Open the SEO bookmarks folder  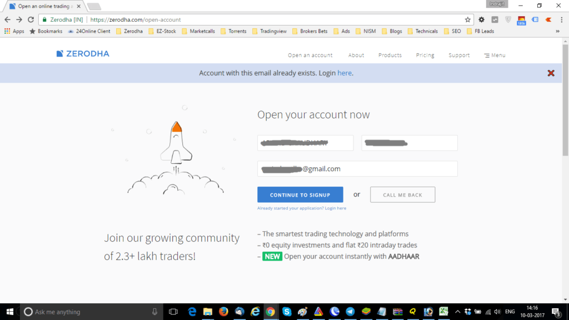point(452,31)
